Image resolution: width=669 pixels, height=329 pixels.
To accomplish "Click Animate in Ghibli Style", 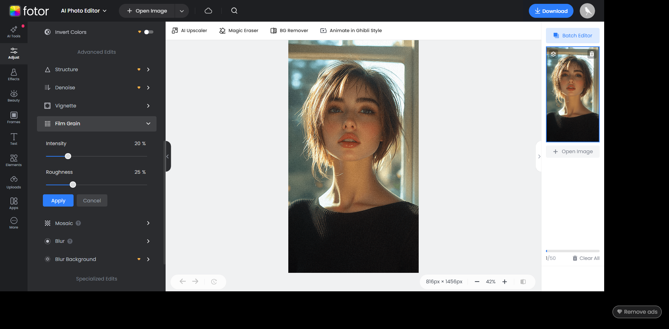I will [x=351, y=30].
